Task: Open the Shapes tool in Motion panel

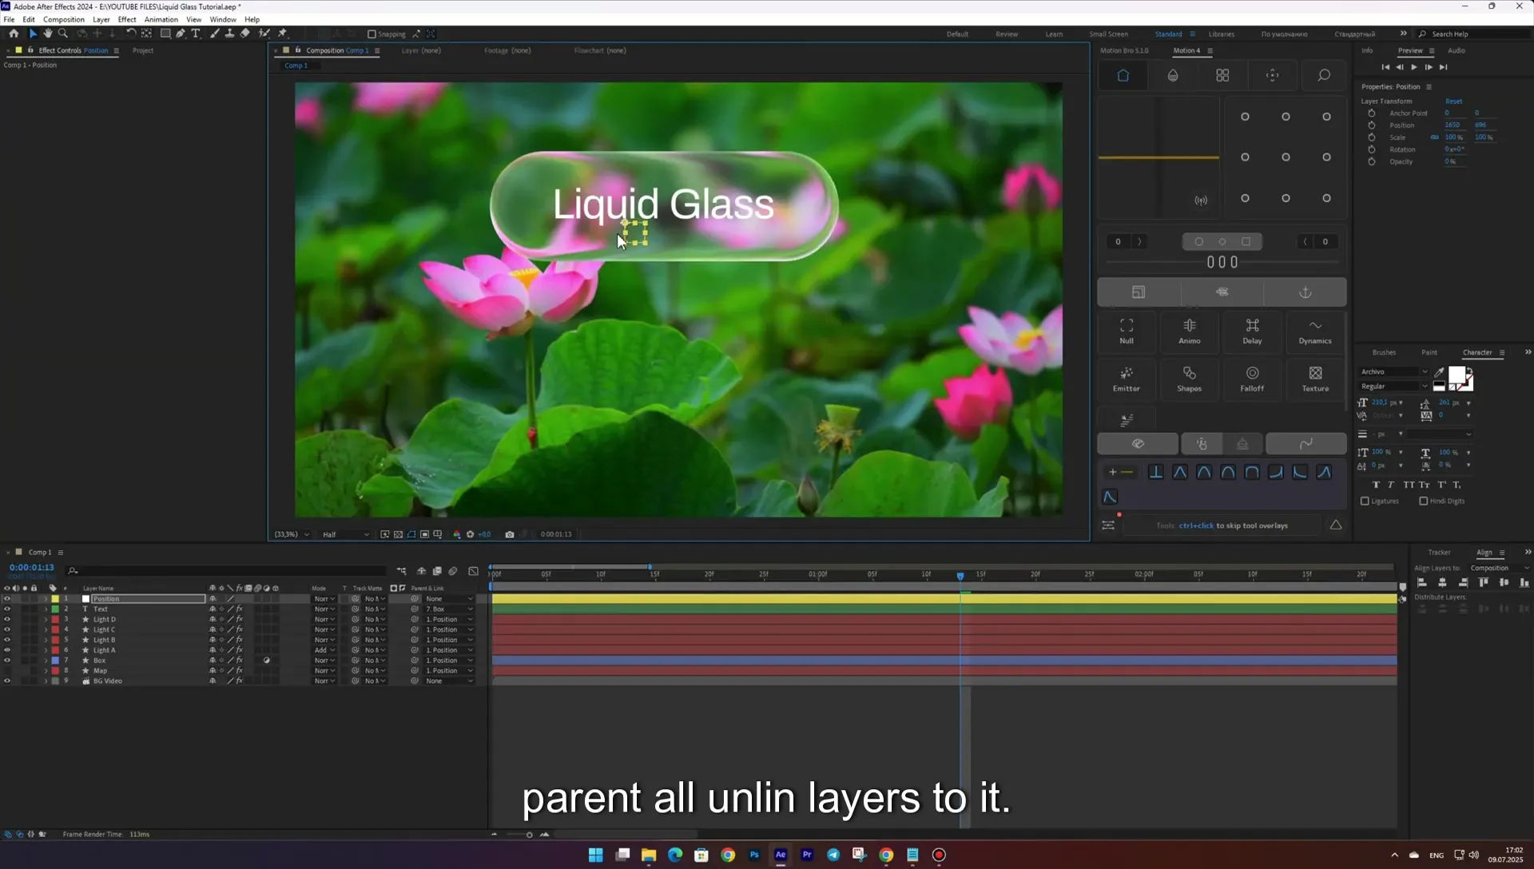Action: click(x=1189, y=379)
